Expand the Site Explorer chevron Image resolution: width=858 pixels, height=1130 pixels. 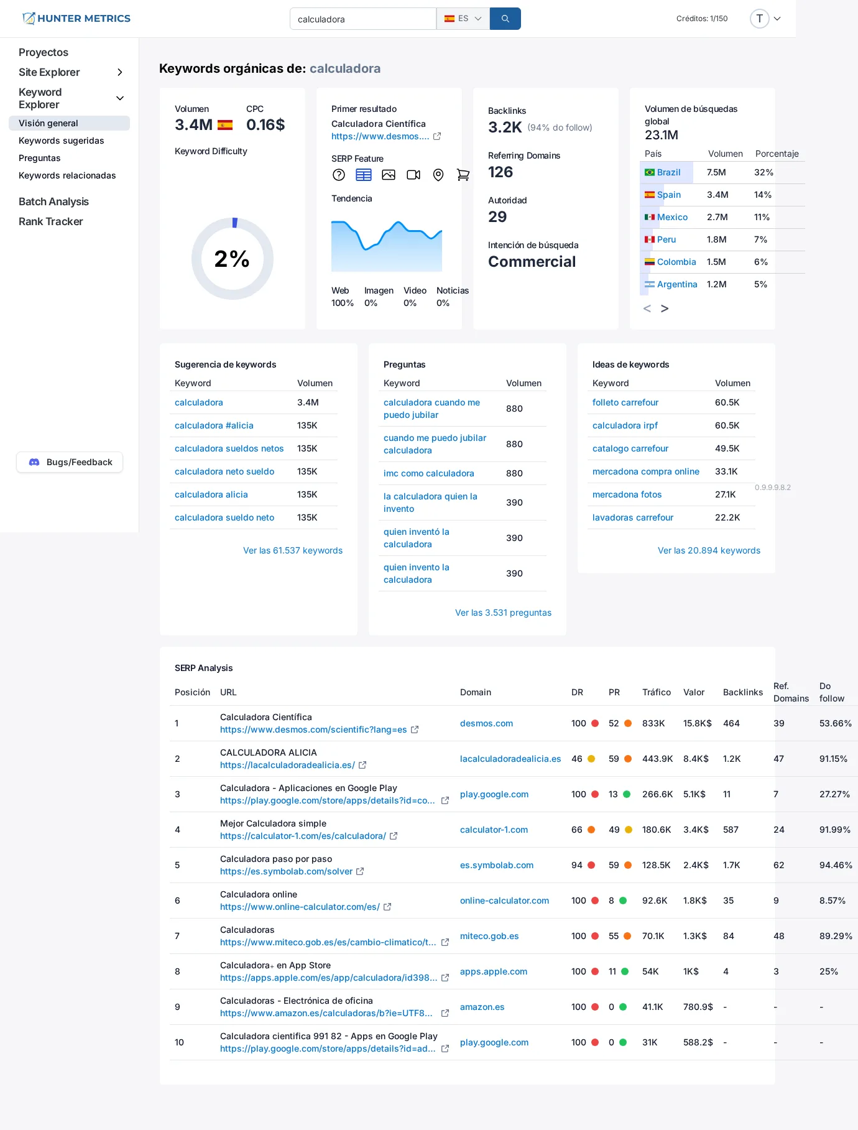(x=120, y=72)
